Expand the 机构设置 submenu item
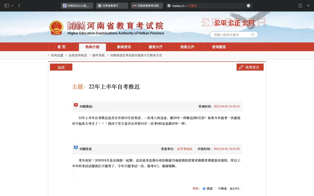The height and width of the screenshot is (196, 314). pos(57,55)
